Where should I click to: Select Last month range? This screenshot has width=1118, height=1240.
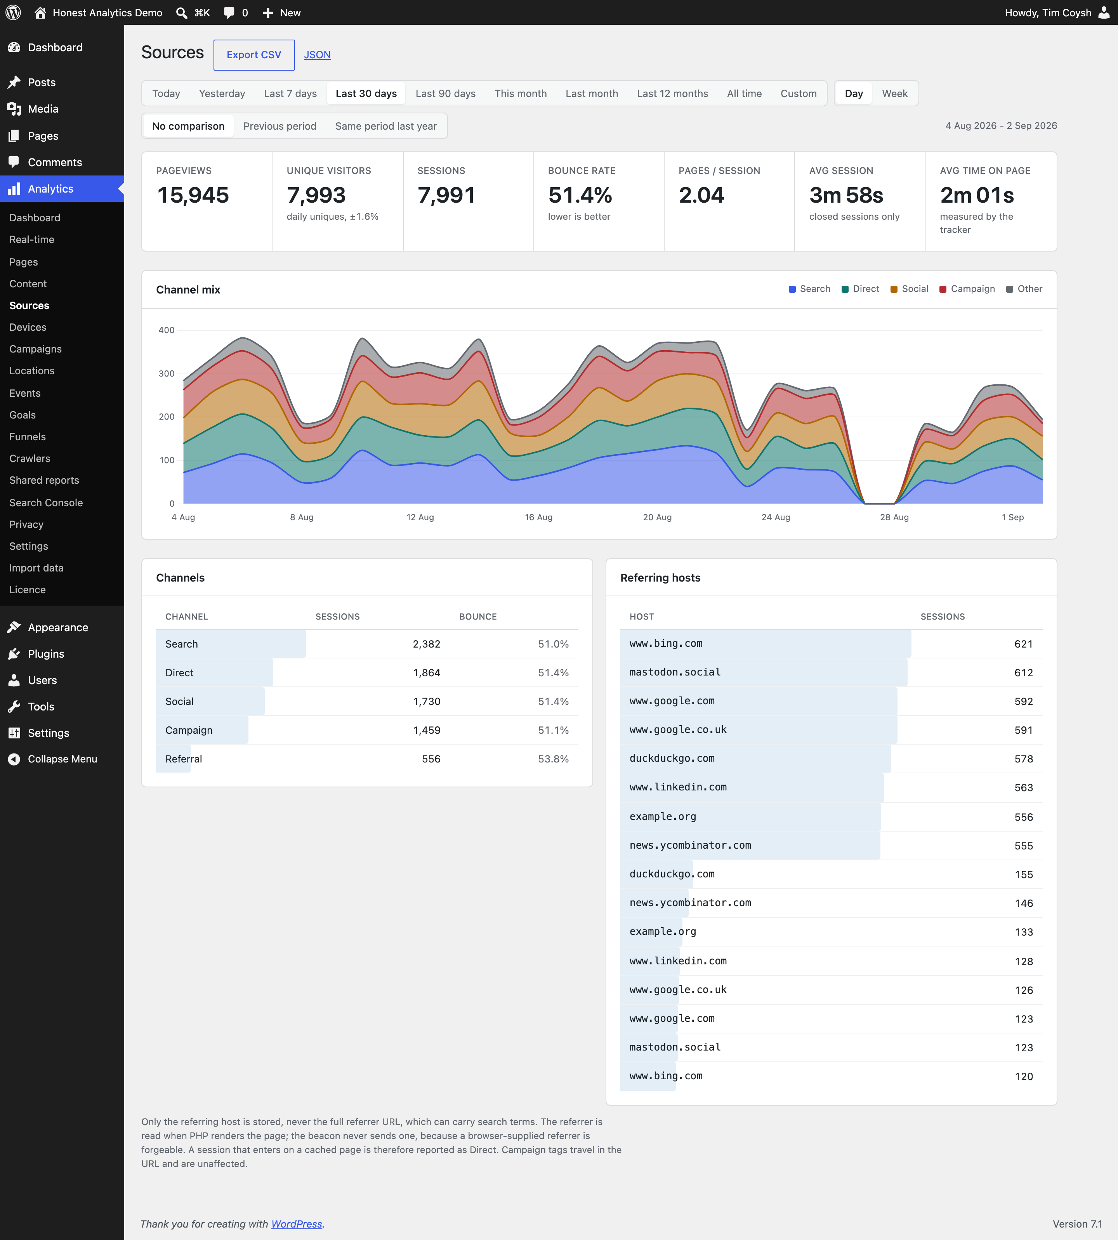pos(592,94)
